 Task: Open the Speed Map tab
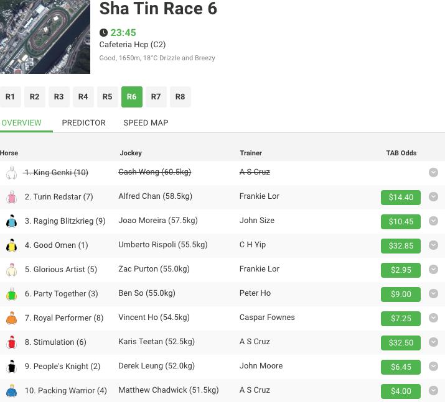coord(146,122)
